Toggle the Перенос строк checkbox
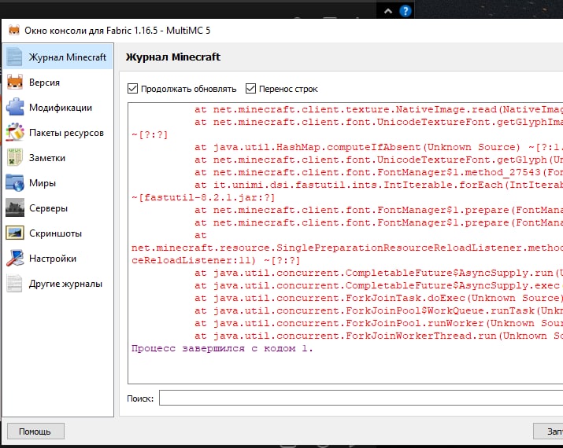Screen dimensions: 563x448 [250, 89]
